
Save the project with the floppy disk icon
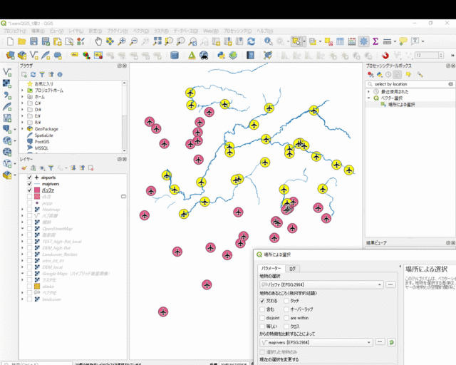(x=33, y=41)
